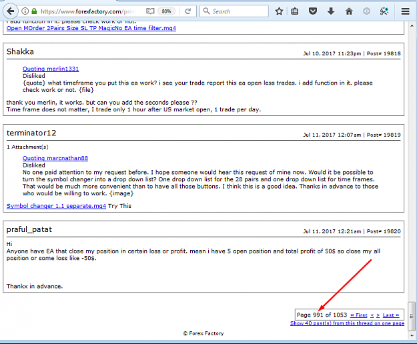
Task: Open the hamburger browser menu
Action: [x=405, y=11]
